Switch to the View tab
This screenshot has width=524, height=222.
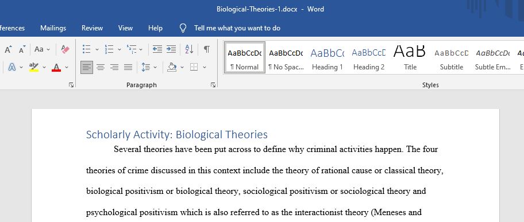click(125, 28)
